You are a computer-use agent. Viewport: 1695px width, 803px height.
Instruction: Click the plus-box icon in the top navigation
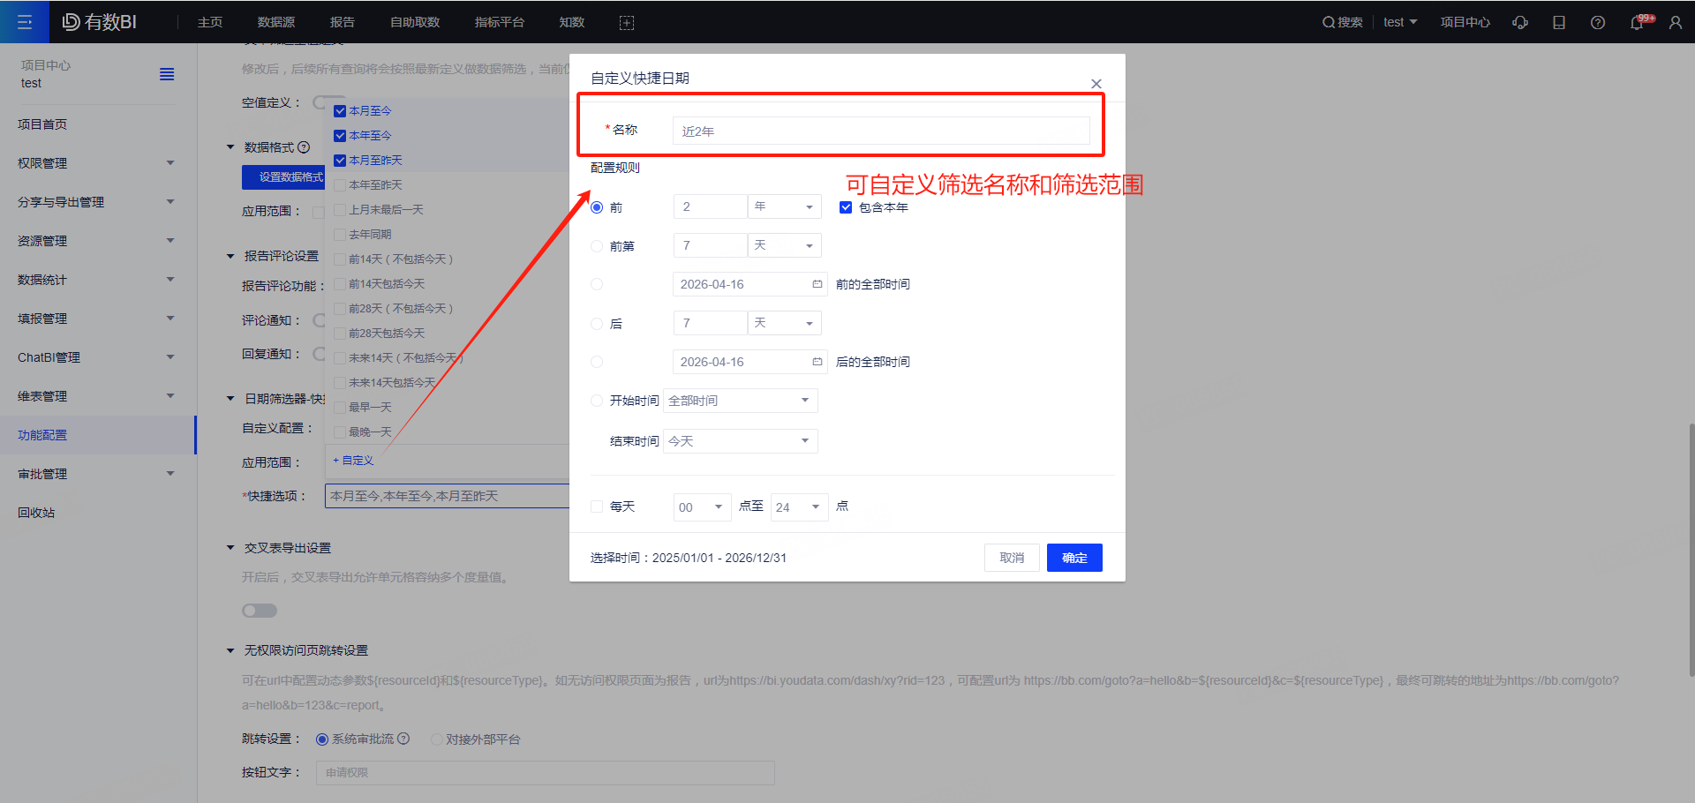pos(627,22)
